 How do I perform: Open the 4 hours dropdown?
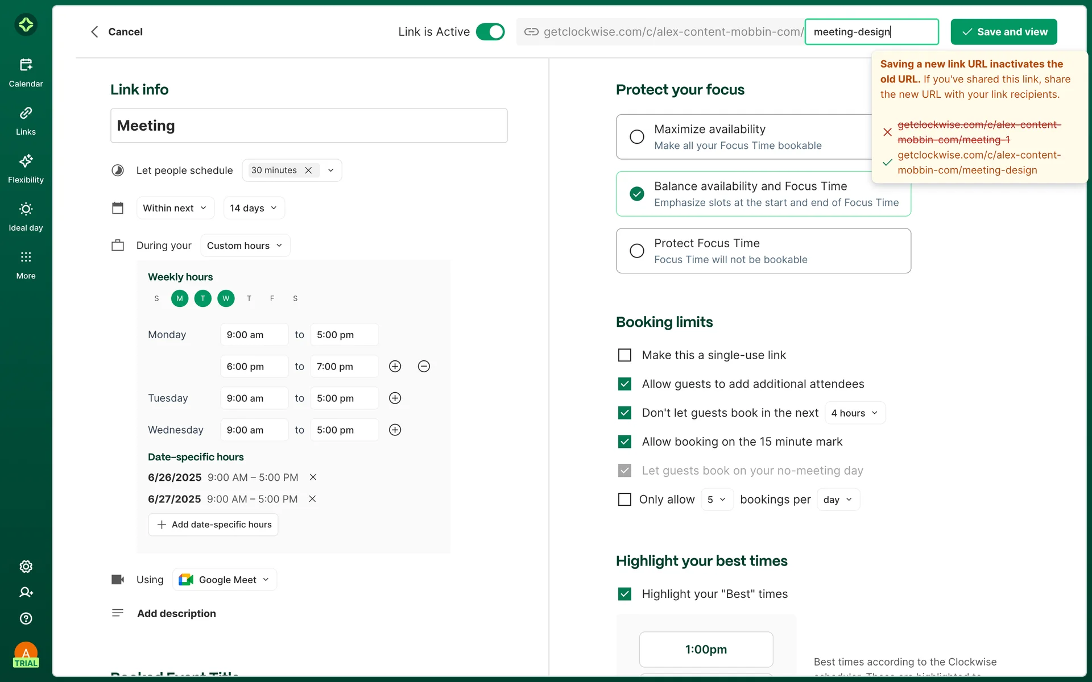(854, 413)
